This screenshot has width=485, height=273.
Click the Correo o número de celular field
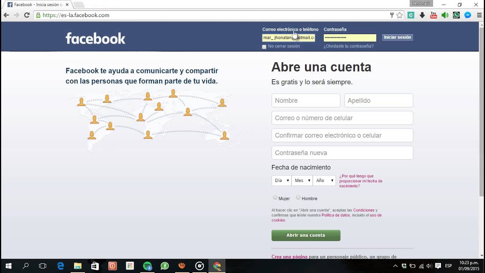coord(342,118)
